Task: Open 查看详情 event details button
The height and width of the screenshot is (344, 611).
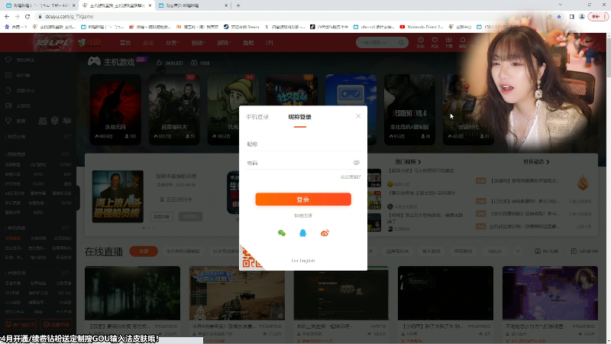Action: pyautogui.click(x=161, y=216)
